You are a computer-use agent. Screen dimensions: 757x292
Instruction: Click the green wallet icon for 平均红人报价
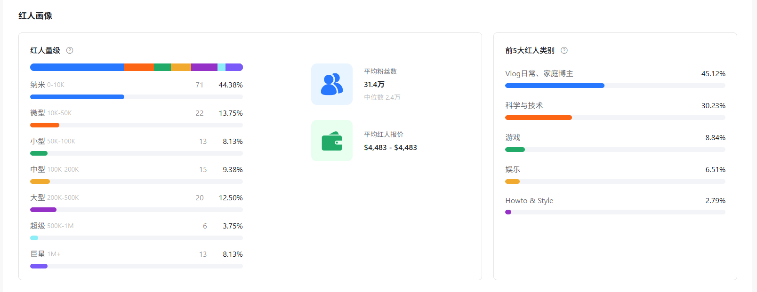point(332,141)
